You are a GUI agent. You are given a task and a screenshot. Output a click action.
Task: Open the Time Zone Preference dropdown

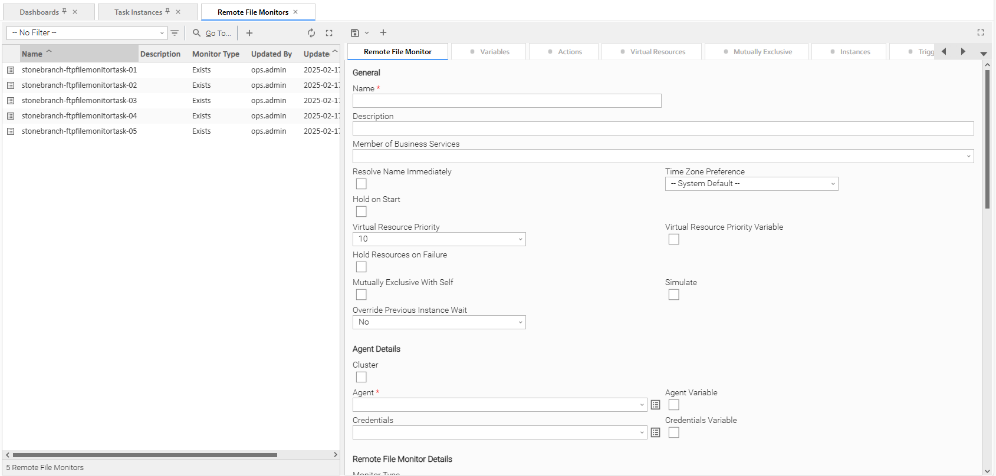click(751, 184)
